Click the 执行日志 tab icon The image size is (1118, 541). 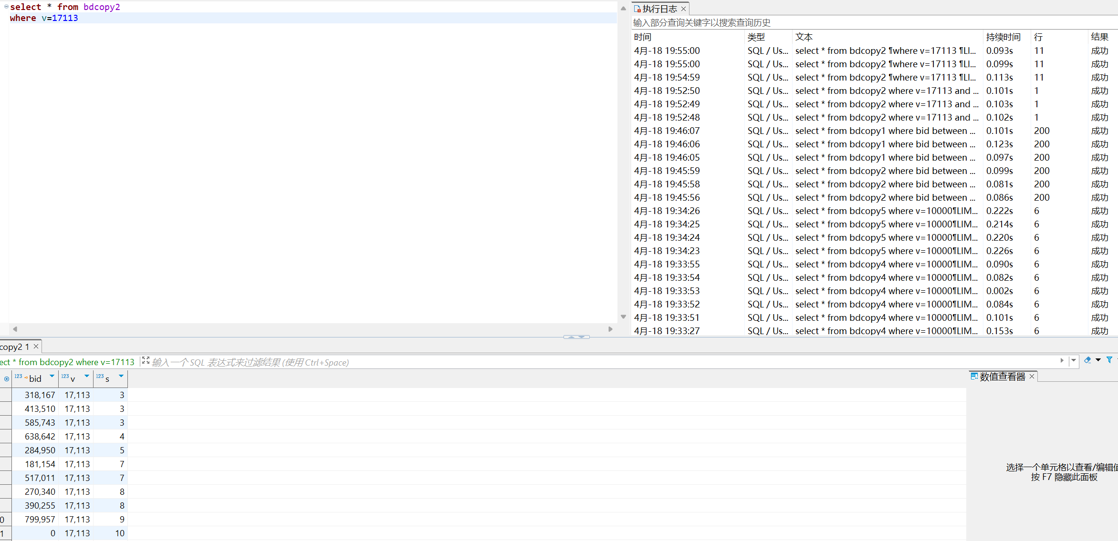tap(637, 9)
